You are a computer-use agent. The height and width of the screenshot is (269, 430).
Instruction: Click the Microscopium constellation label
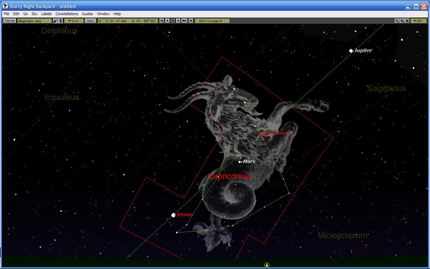tap(342, 235)
